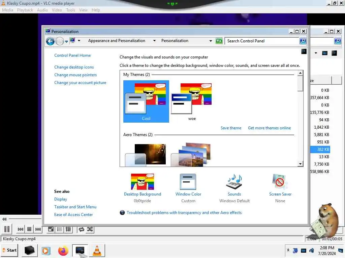This screenshot has width=345, height=258.
Task: Click the themes list scroll down arrow
Action: click(x=300, y=164)
